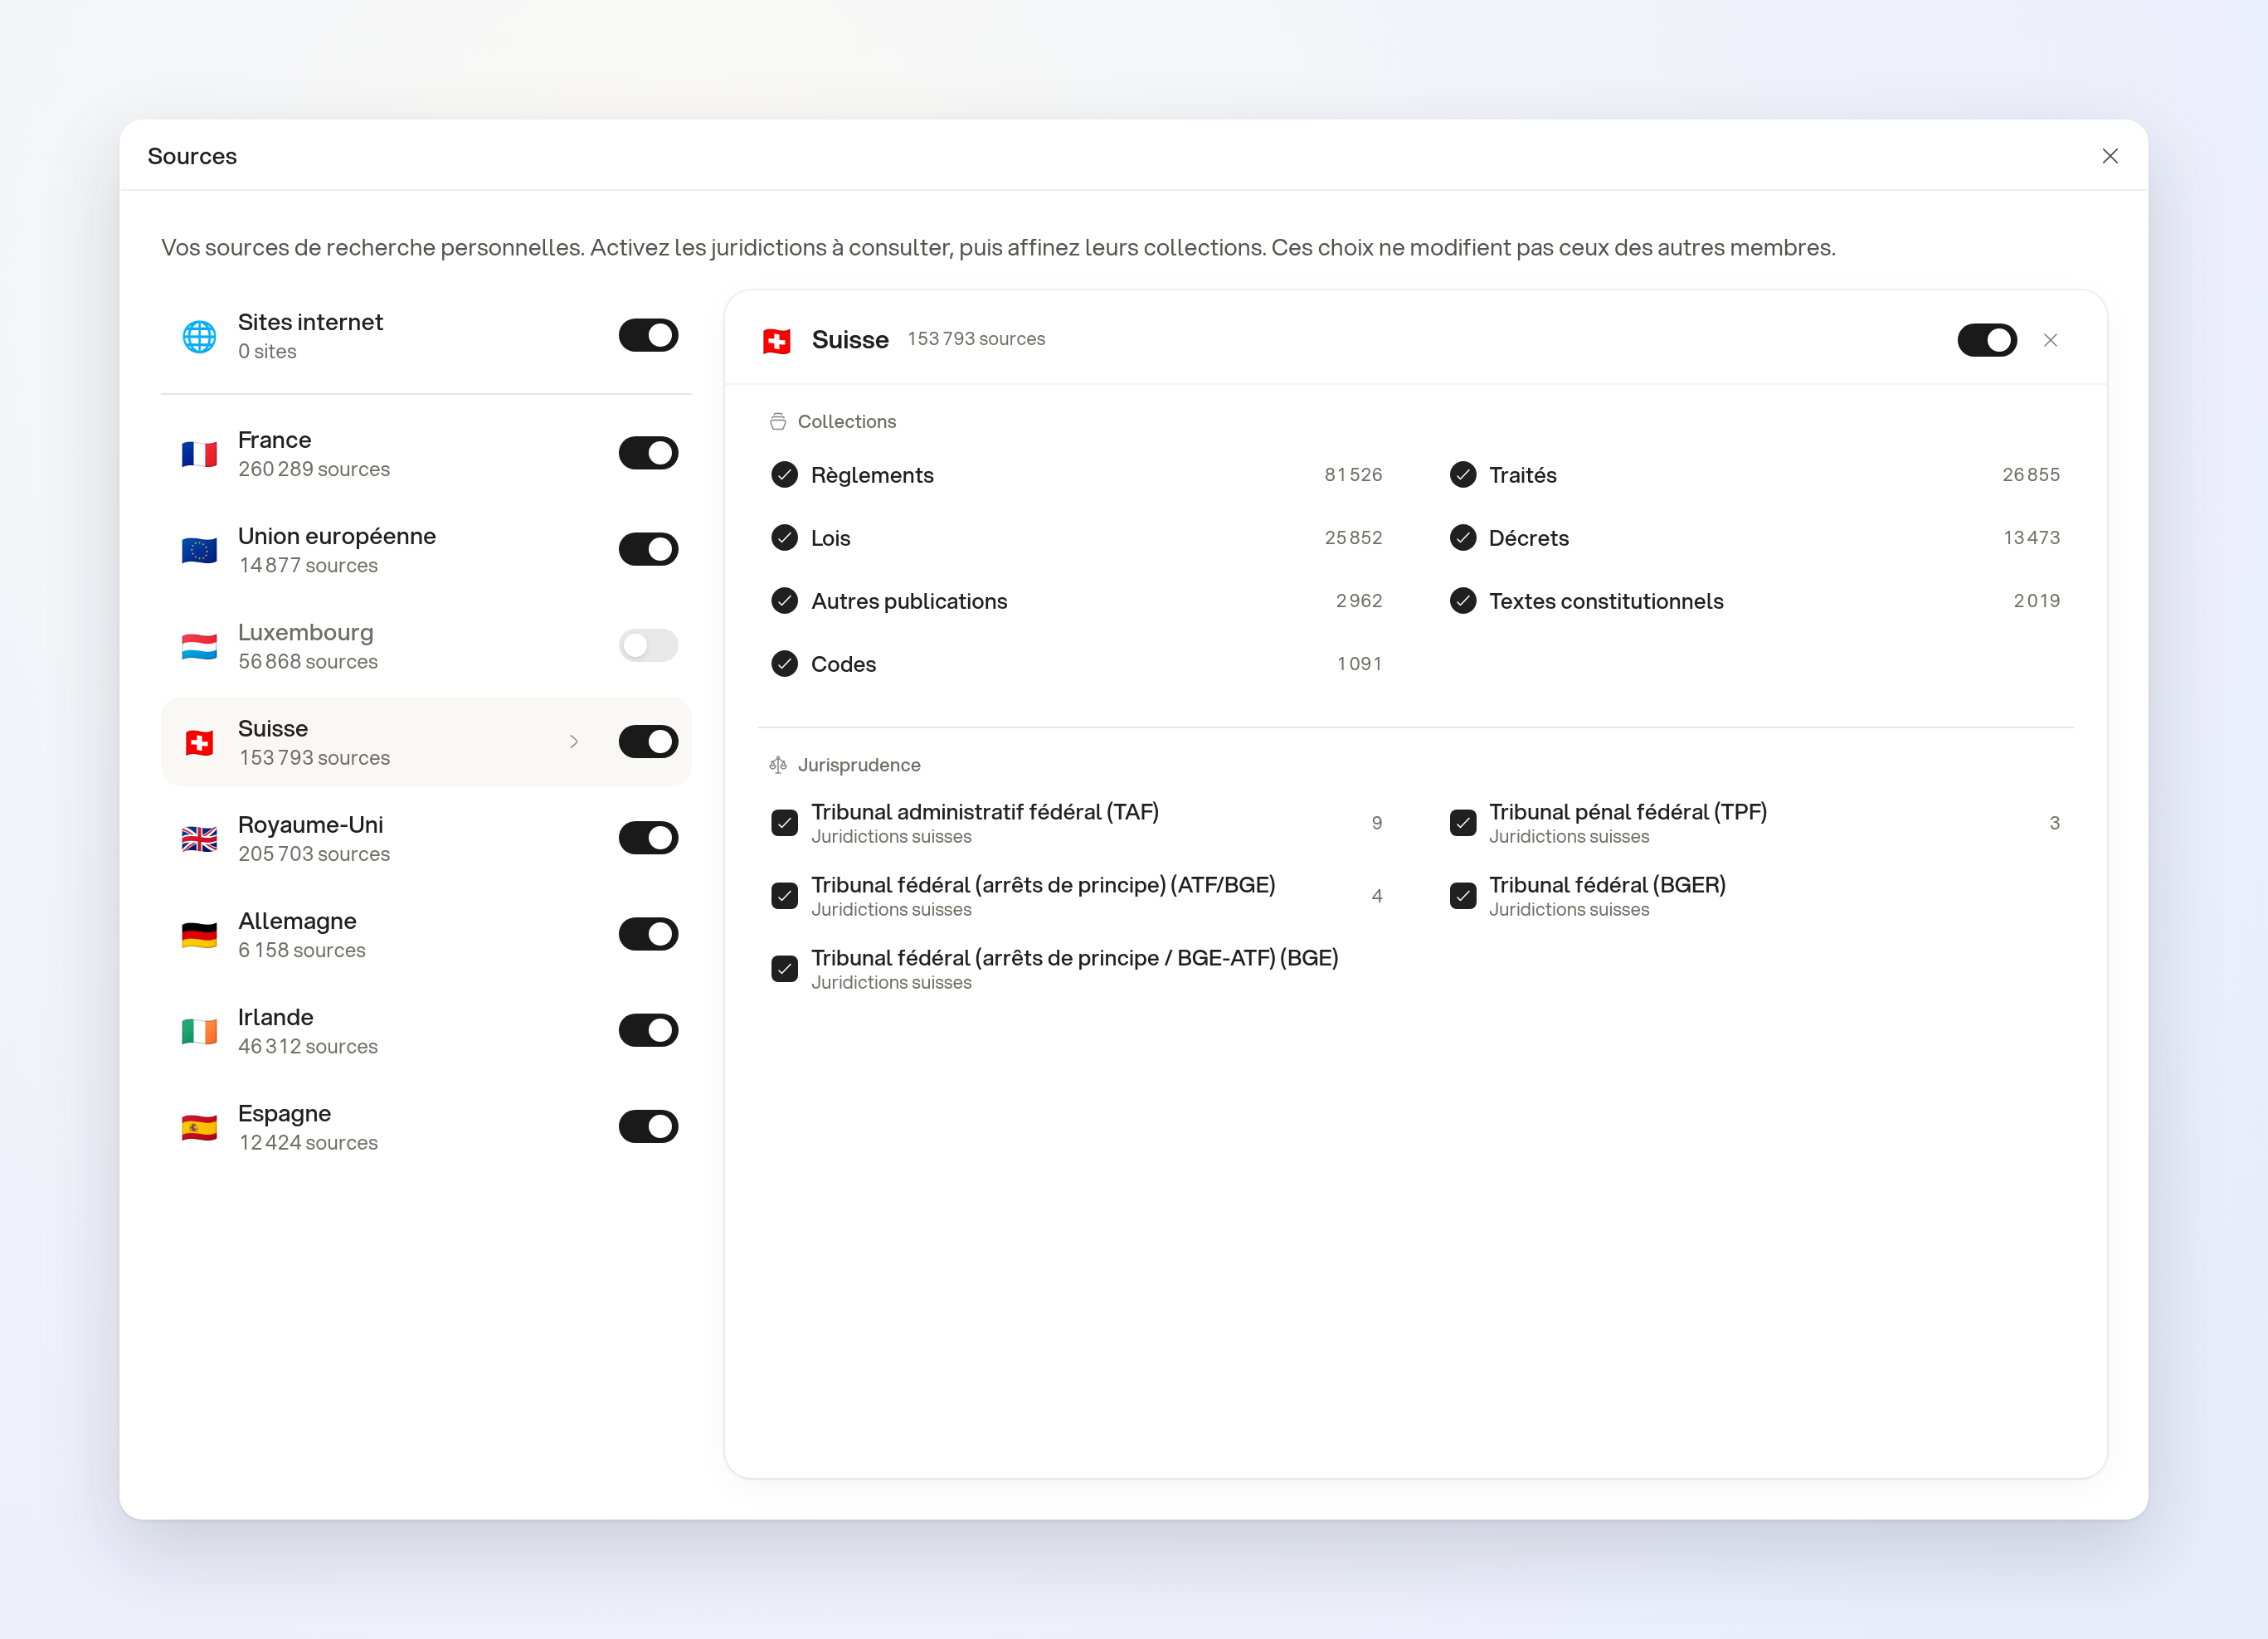2268x1639 pixels.
Task: Click the European Union flag icon
Action: pos(199,550)
